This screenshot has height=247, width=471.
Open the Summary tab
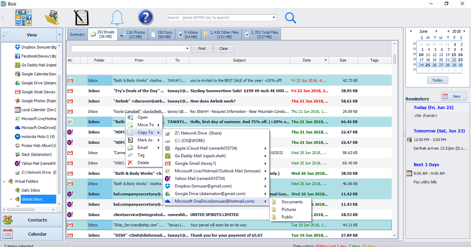[x=77, y=34]
